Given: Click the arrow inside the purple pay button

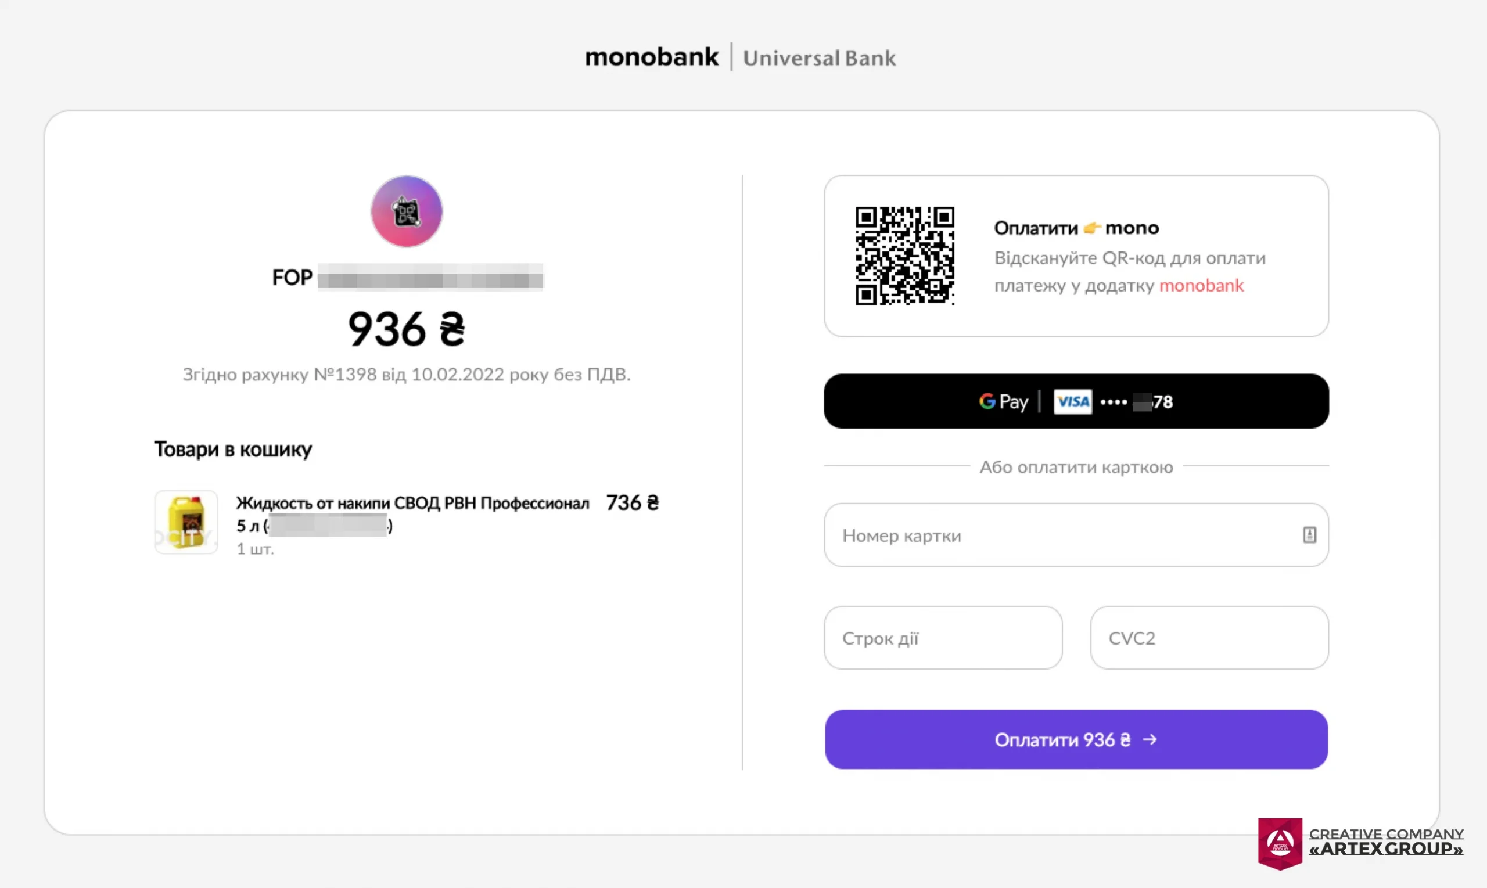Looking at the screenshot, I should tap(1150, 739).
